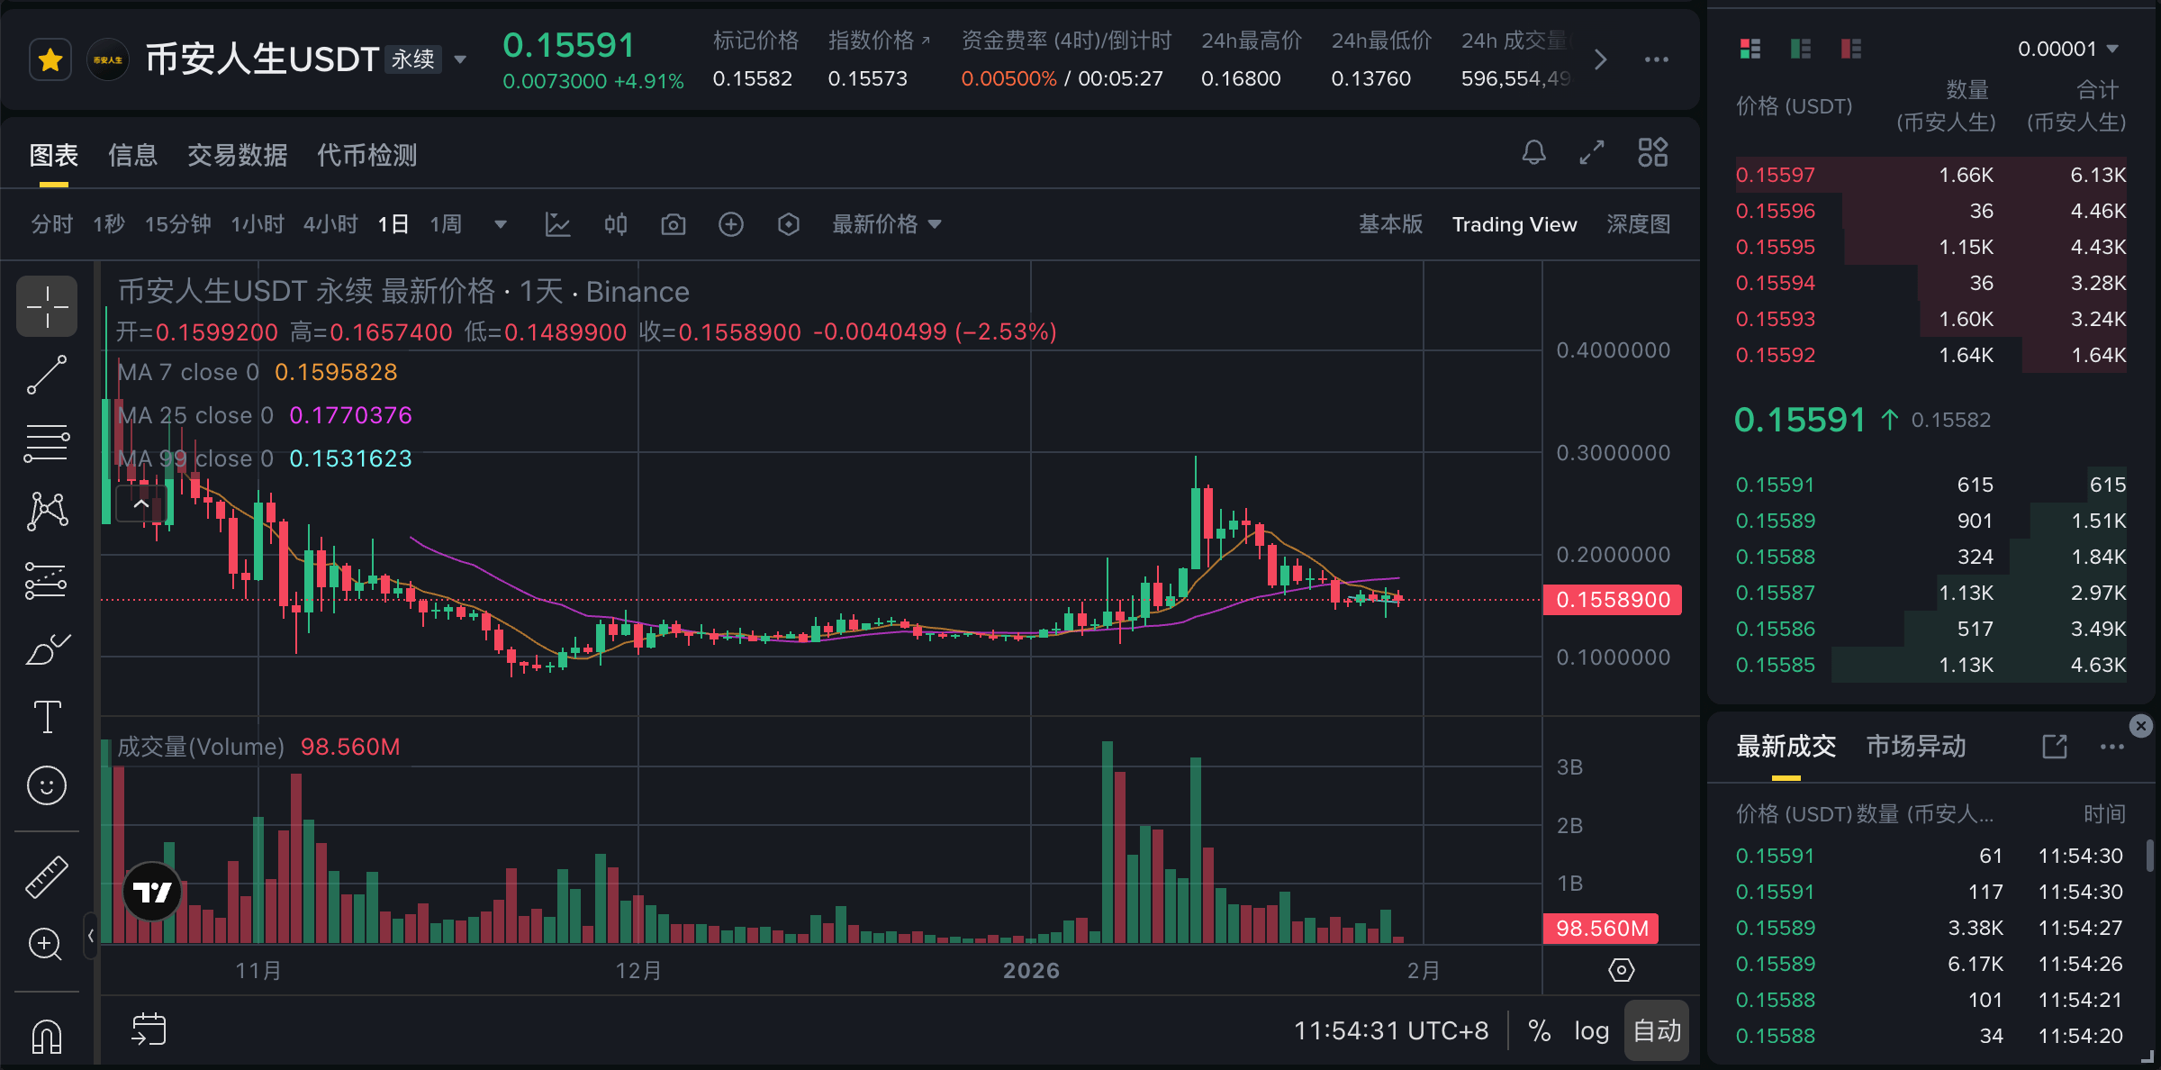Toggle log scale on the chart
Screen dimensions: 2161x1070
click(x=1591, y=1030)
